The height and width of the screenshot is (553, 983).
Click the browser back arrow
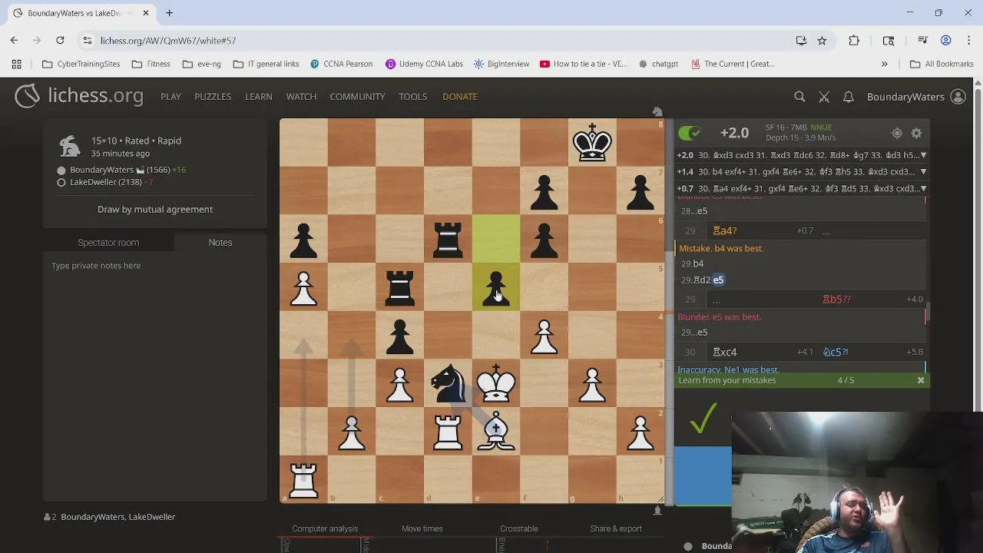point(14,40)
